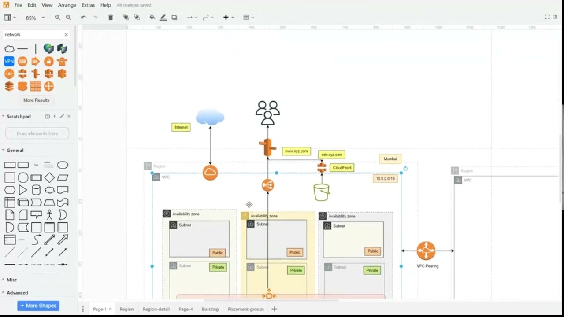Select the cloud outline shape in search results
564x317 pixels.
9,49
